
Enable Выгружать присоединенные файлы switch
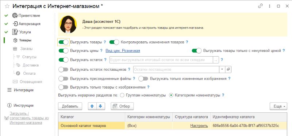(64, 78)
